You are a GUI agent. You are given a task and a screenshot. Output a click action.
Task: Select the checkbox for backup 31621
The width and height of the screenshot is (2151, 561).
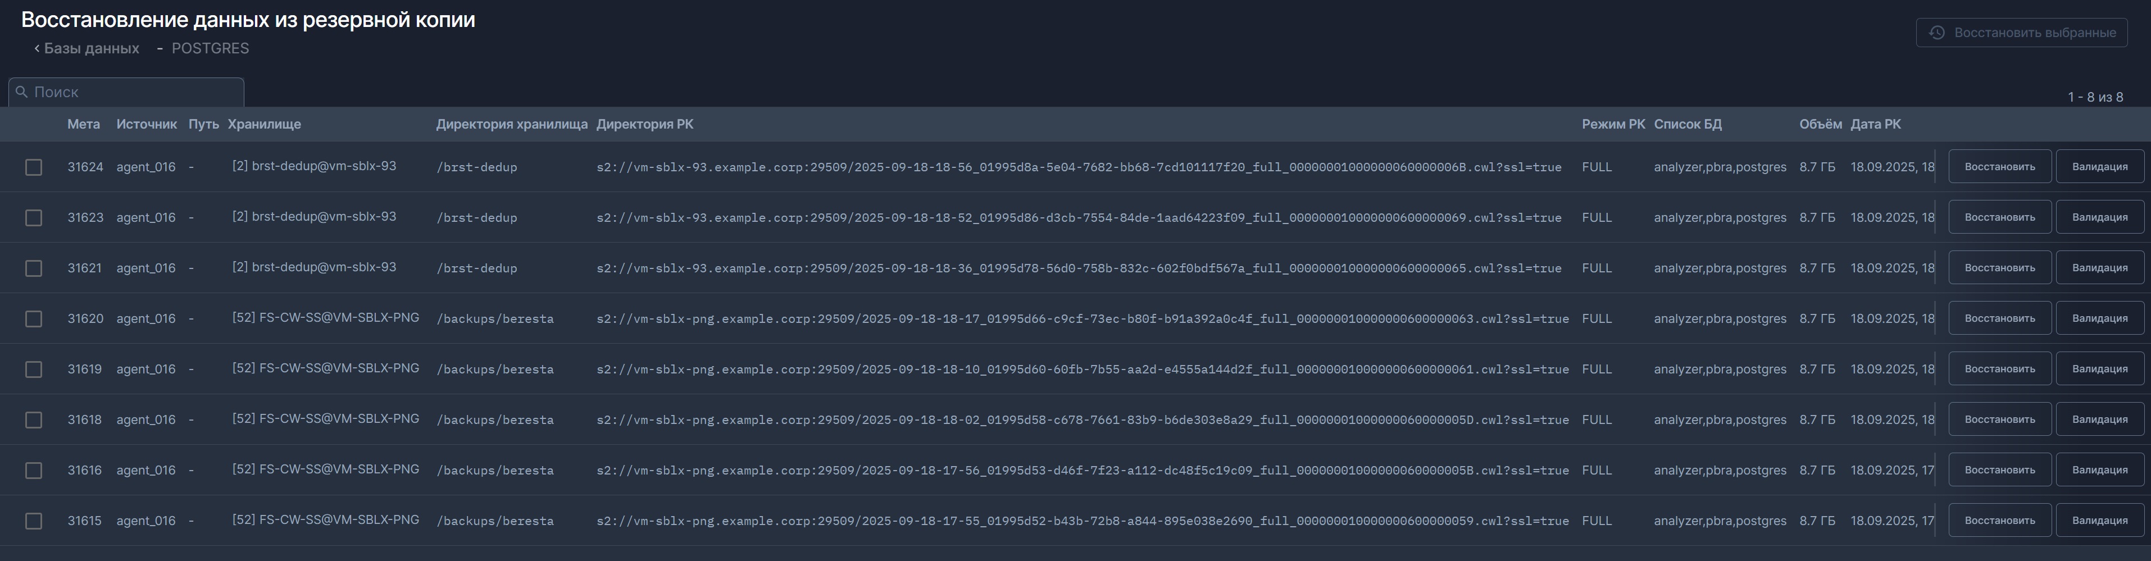(33, 267)
